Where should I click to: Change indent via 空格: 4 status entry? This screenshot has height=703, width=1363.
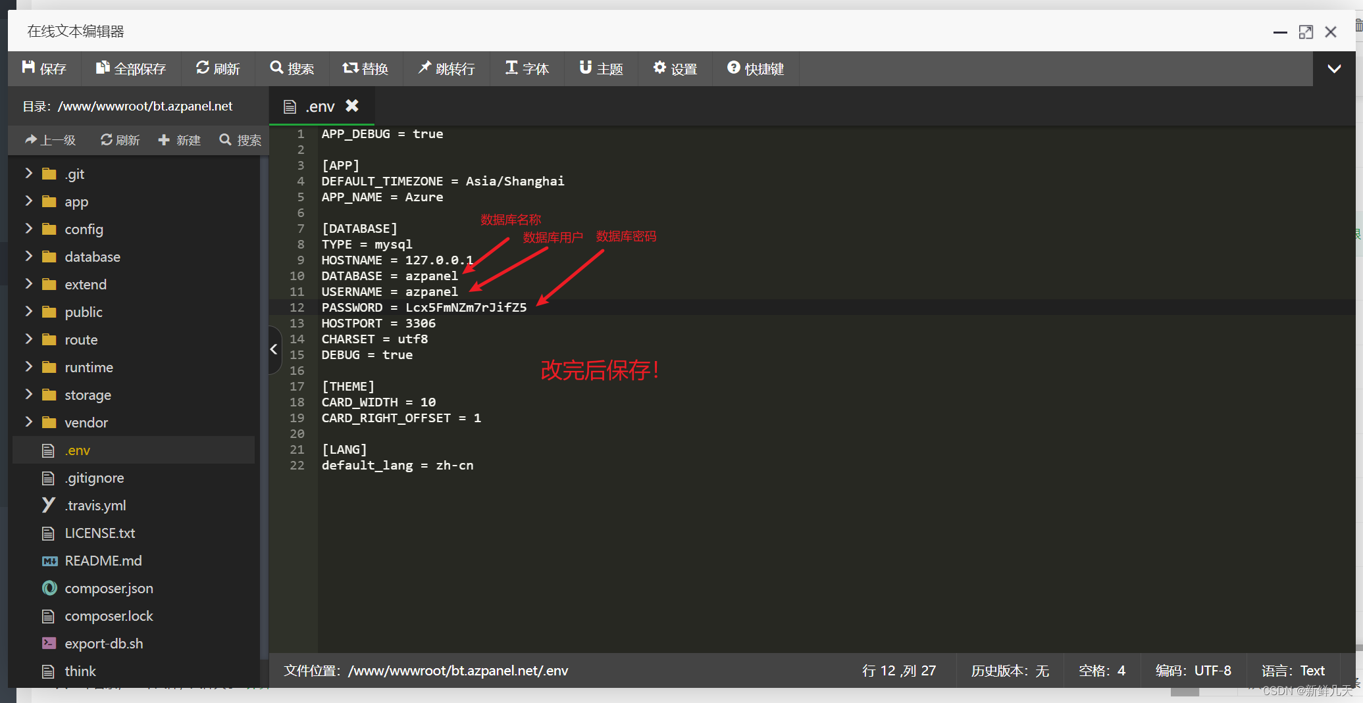[1102, 671]
